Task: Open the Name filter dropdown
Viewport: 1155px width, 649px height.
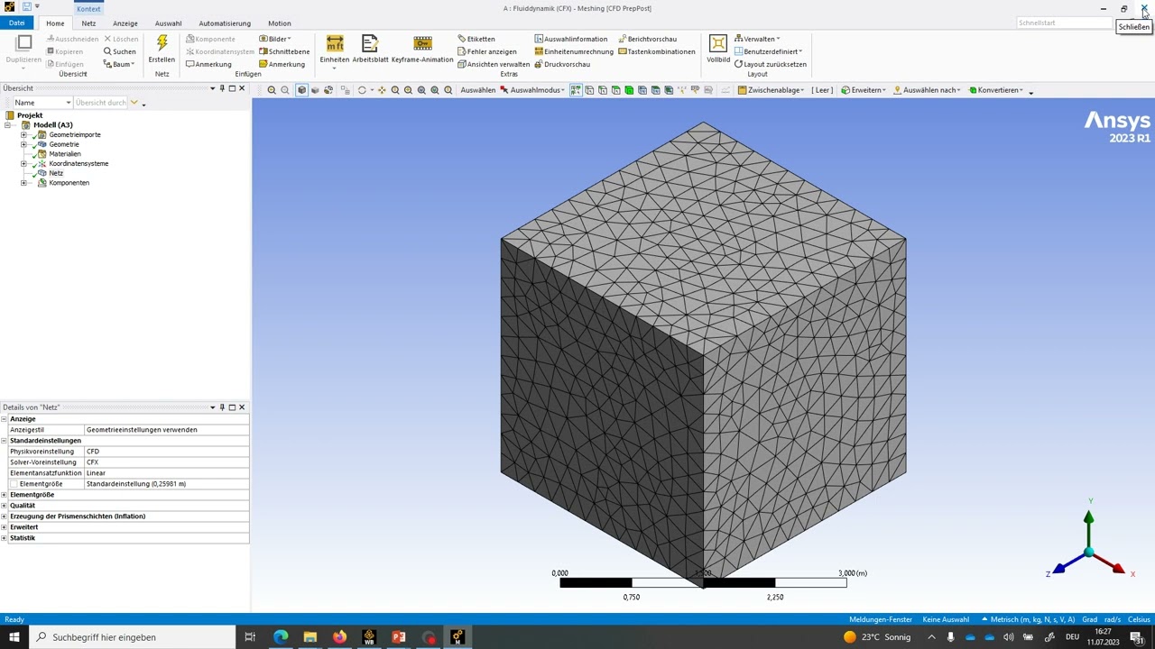Action: point(67,103)
